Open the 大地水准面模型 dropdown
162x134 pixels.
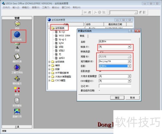129,76
